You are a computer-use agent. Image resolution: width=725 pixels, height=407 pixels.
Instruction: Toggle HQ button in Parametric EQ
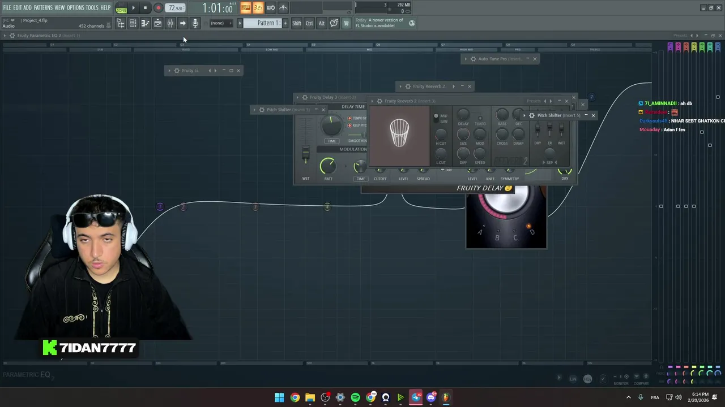pyautogui.click(x=587, y=379)
